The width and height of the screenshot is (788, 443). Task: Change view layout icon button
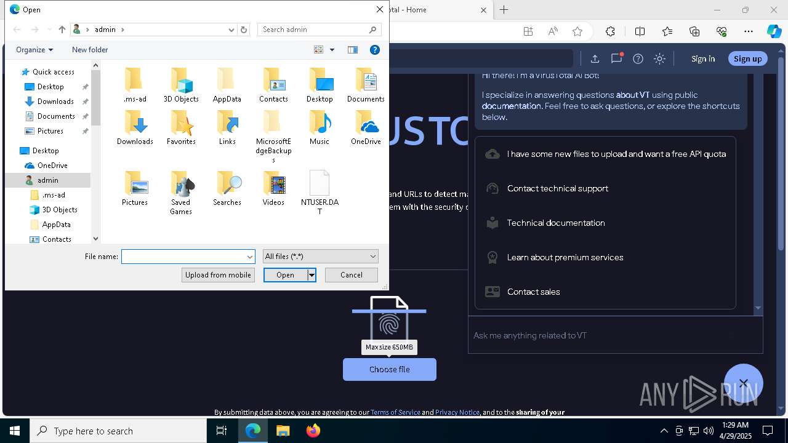pos(319,50)
